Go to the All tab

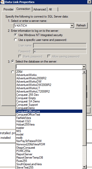click(53, 9)
